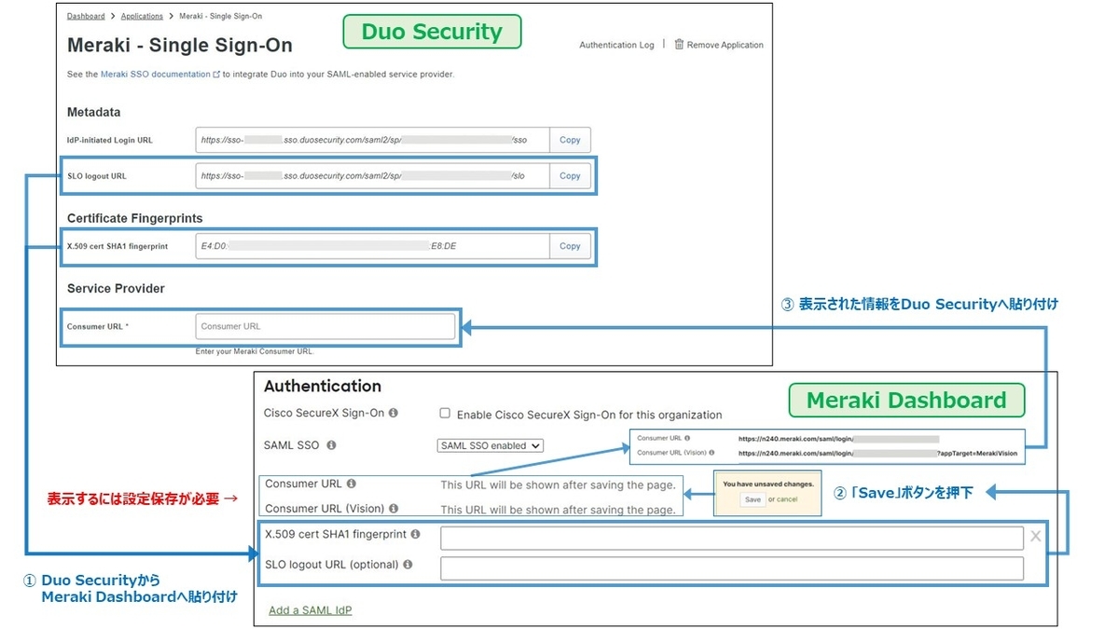Image resolution: width=1119 pixels, height=629 pixels.
Task: Click the Consumer URL ending in appTarget=MerakiVision
Action: pos(877,454)
